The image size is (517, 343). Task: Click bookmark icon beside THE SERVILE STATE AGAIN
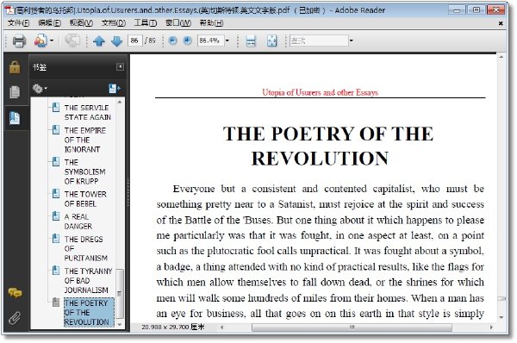(56, 107)
